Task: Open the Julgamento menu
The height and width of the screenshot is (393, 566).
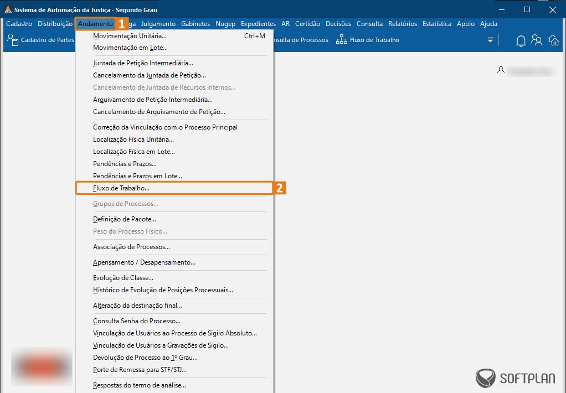Action: click(x=158, y=24)
